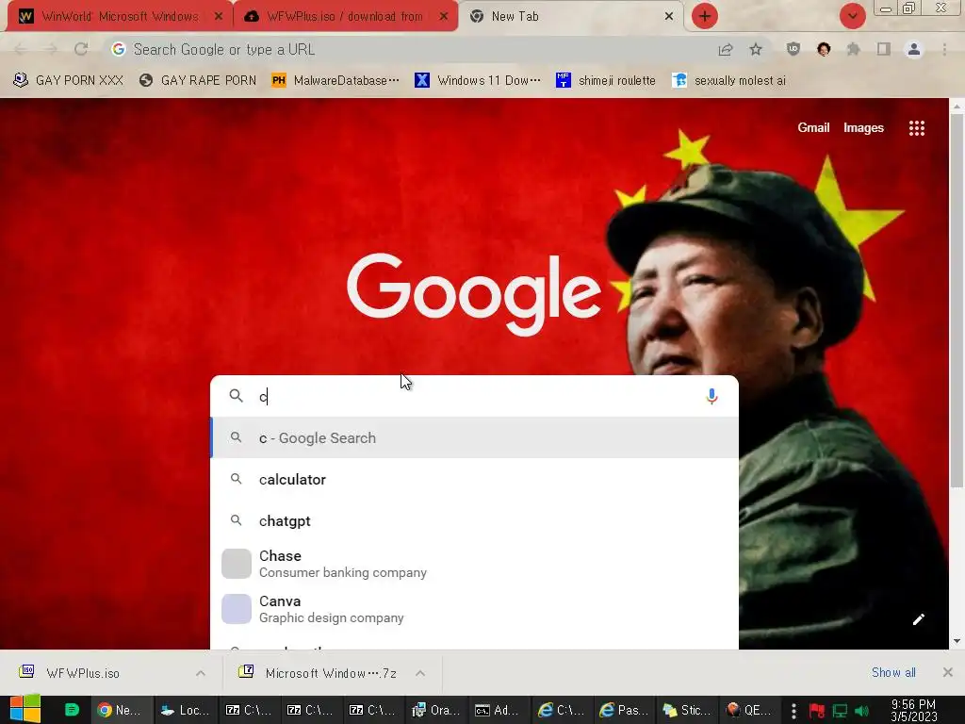Open the MalwareDatabase bookmark

click(x=335, y=81)
